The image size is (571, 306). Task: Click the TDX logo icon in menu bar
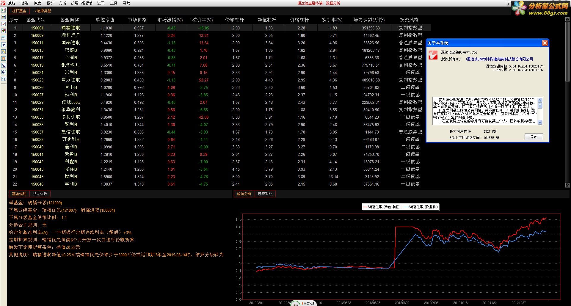[x=3, y=3]
